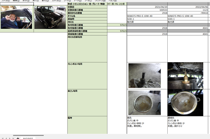Select the 取付後走行距離 label cell

87,28
